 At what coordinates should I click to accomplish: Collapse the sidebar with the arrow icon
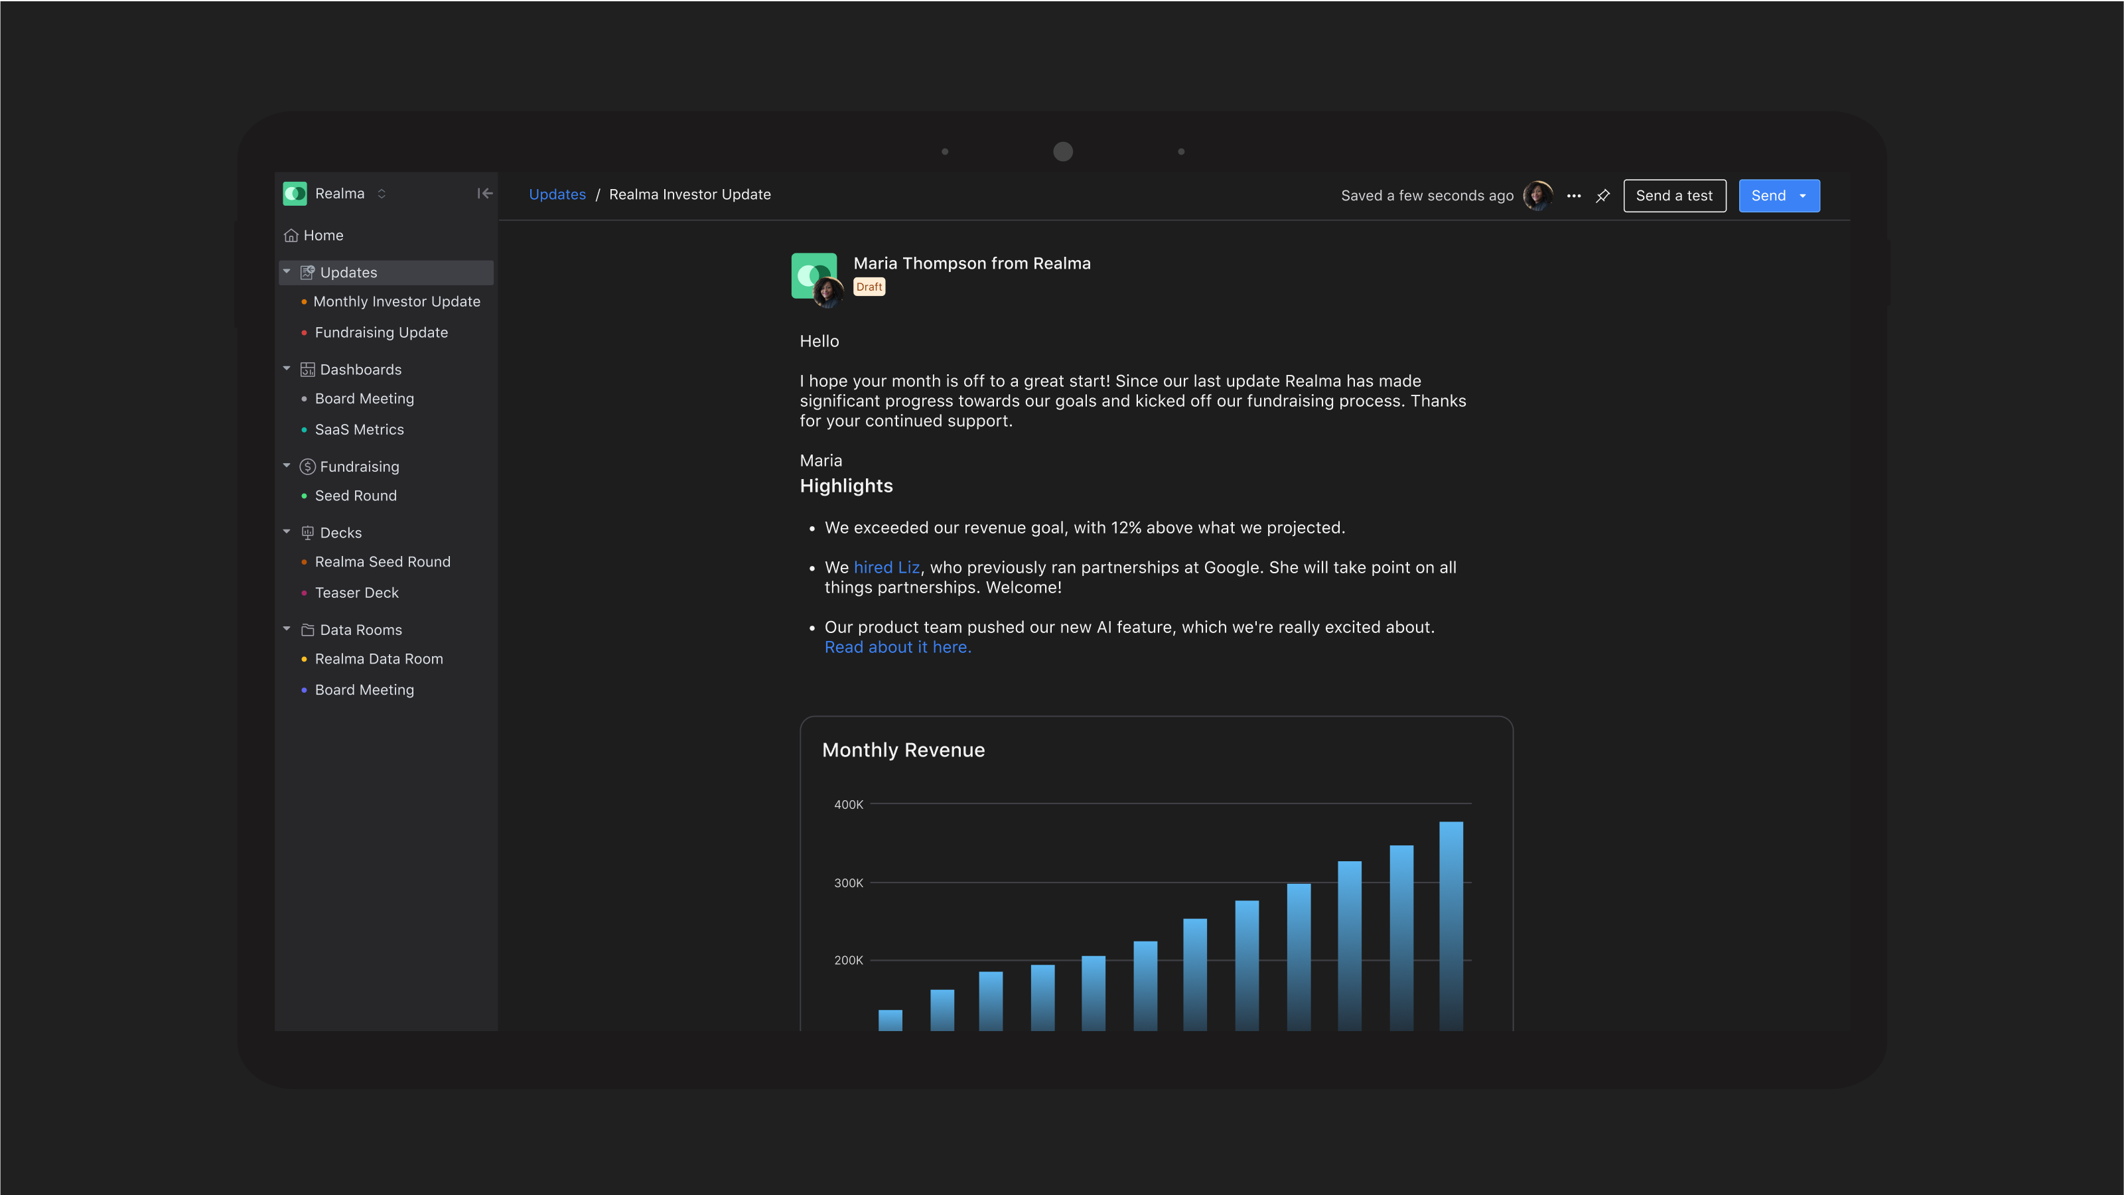click(485, 193)
